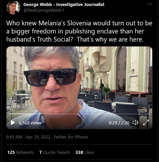View the 125 Retweets list
This screenshot has height=162, width=159.
21,152
